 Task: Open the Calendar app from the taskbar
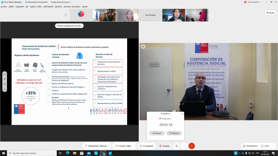(x=110, y=153)
